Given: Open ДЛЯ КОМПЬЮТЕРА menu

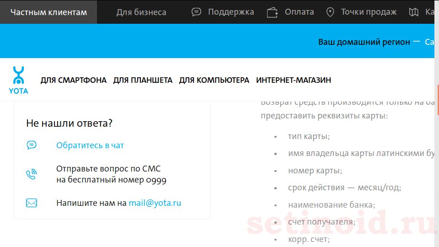Looking at the screenshot, I should coord(214,80).
